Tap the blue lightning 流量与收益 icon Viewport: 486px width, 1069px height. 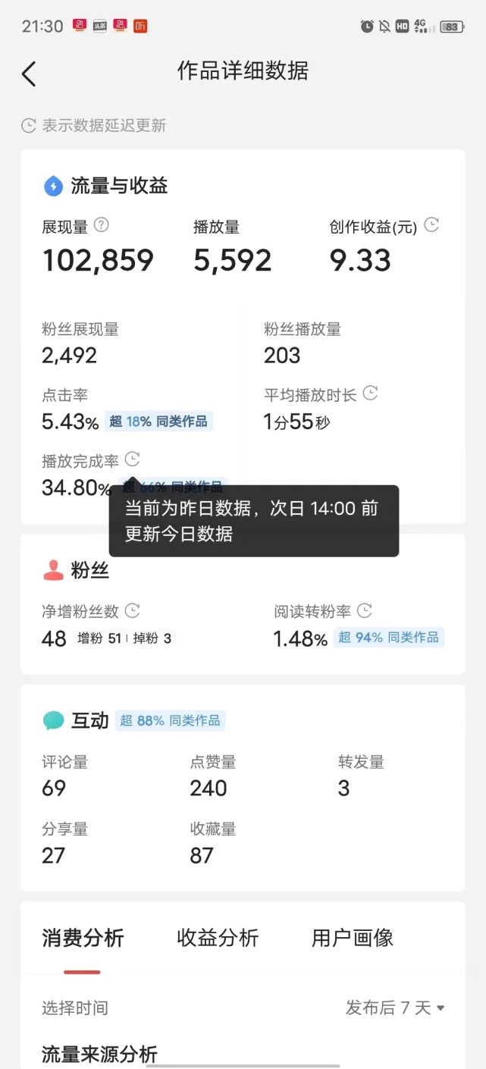53,186
